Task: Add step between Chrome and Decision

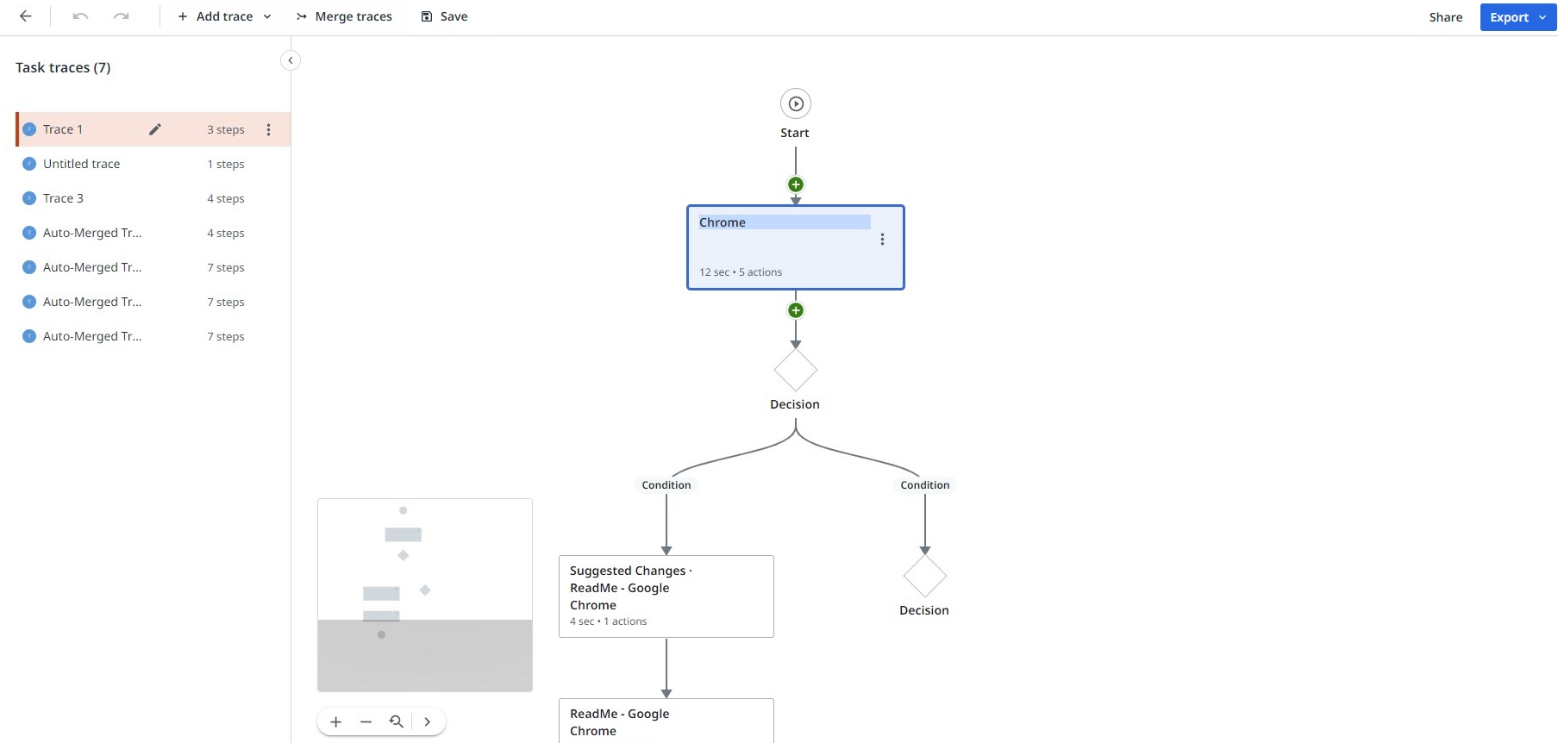Action: click(x=796, y=310)
